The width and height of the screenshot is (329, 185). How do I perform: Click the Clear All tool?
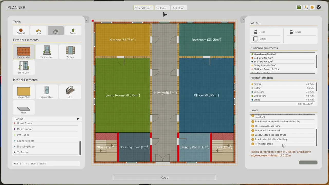(21, 31)
